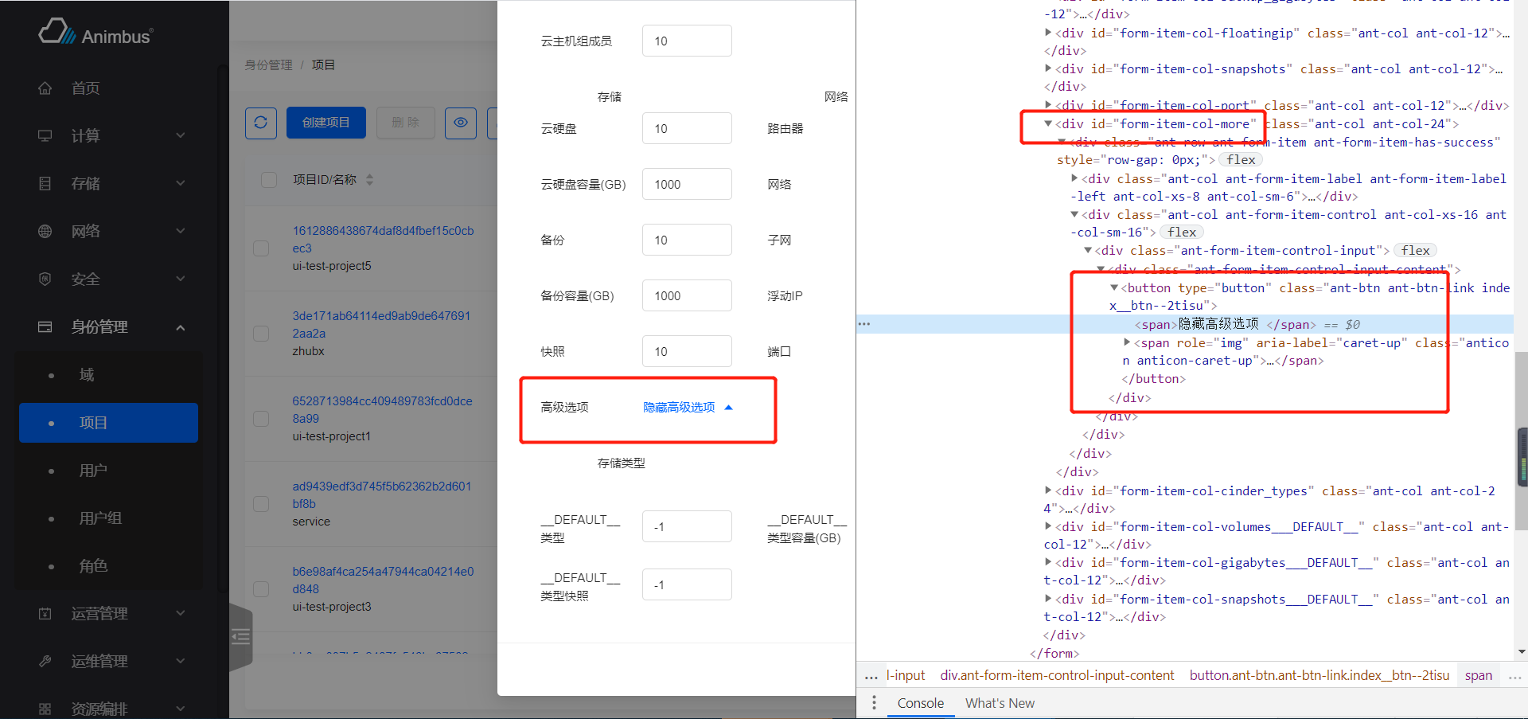Click the sort arrows on 项目ID/名称 column

point(369,180)
